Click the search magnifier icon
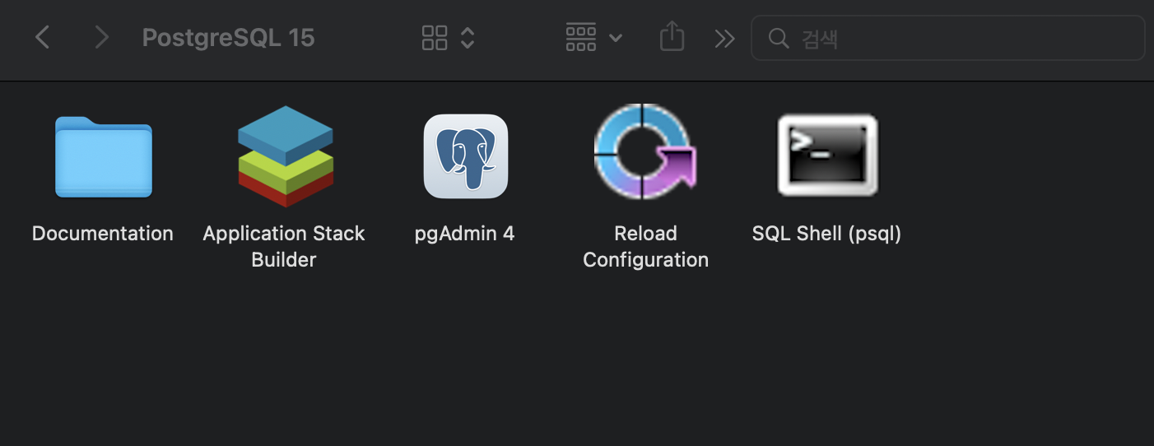This screenshot has width=1154, height=446. point(778,38)
